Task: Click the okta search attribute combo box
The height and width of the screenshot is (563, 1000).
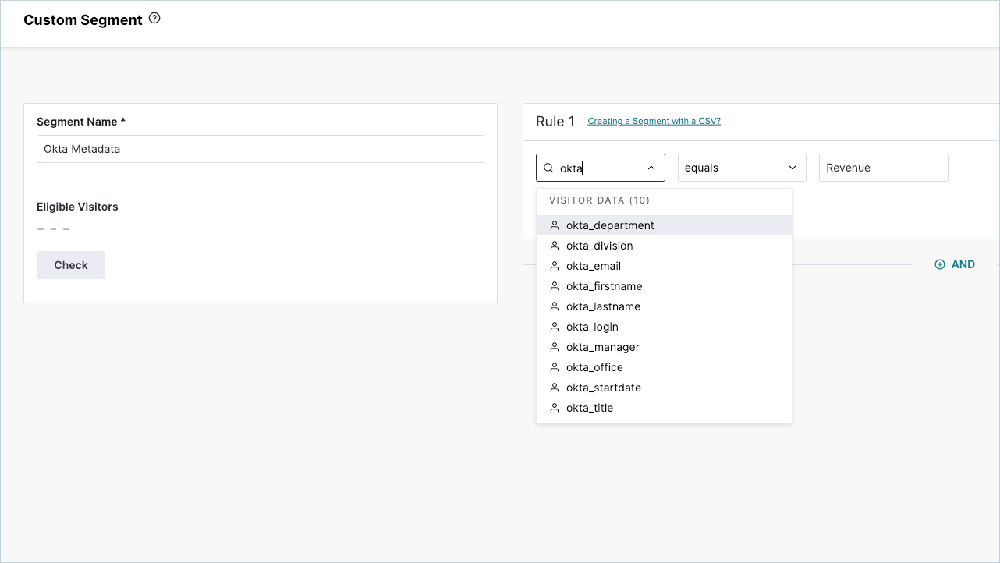Action: pos(601,168)
